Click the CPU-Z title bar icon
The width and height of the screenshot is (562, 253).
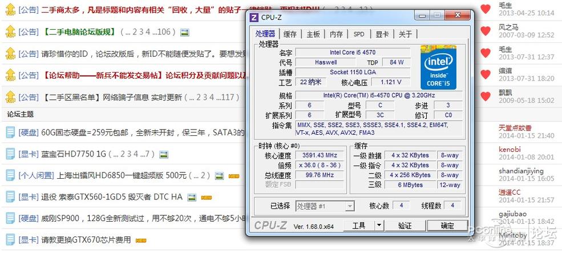pos(254,17)
